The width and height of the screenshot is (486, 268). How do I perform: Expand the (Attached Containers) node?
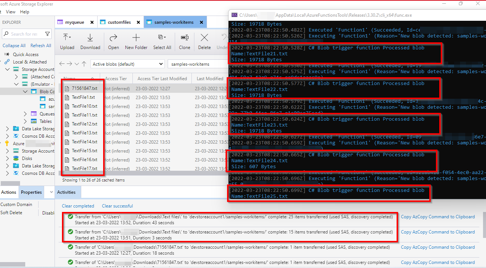(x=16, y=77)
